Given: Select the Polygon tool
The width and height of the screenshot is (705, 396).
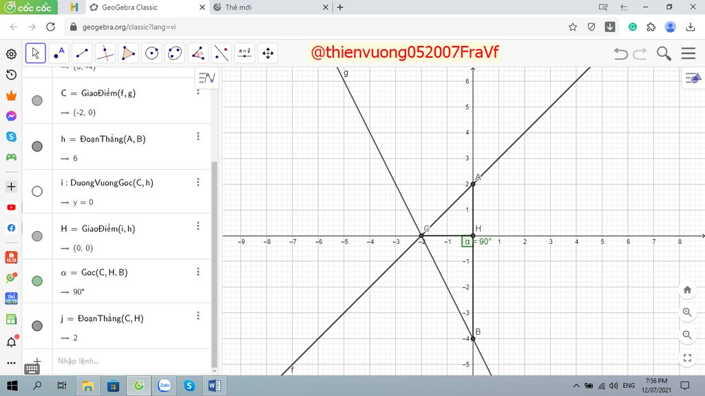Looking at the screenshot, I should (x=129, y=54).
